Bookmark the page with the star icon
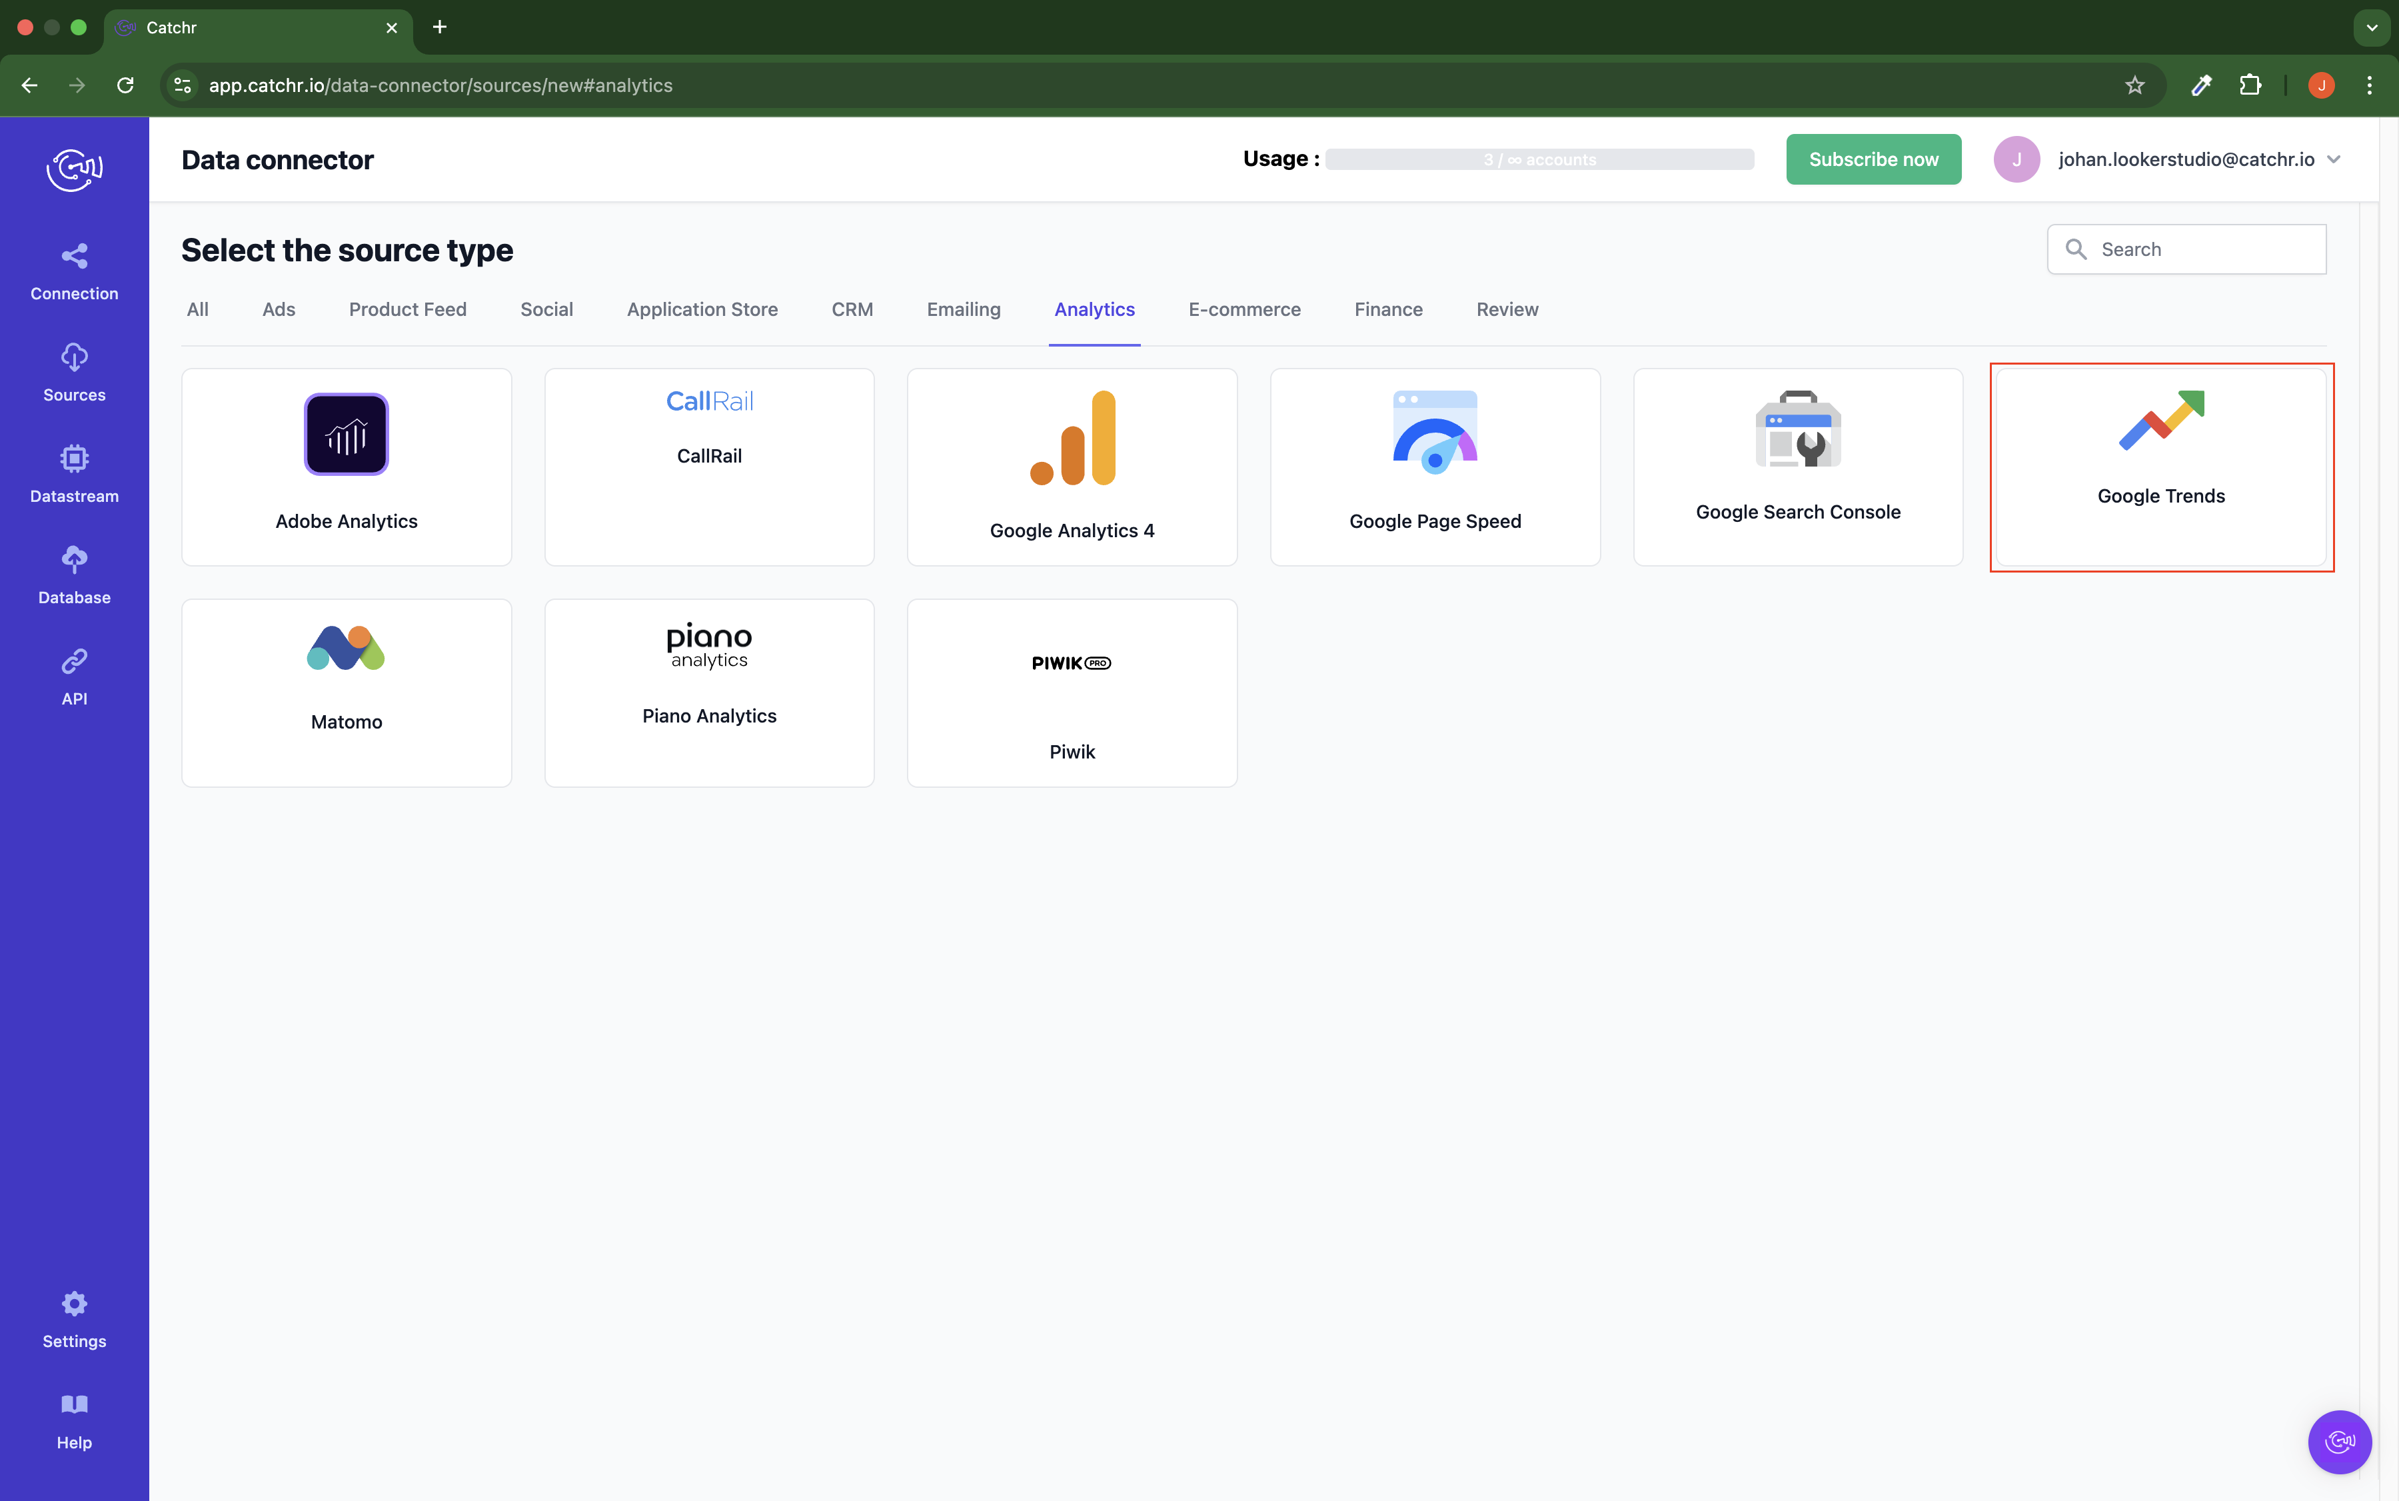Screen dimensions: 2399x1501 pos(2135,85)
